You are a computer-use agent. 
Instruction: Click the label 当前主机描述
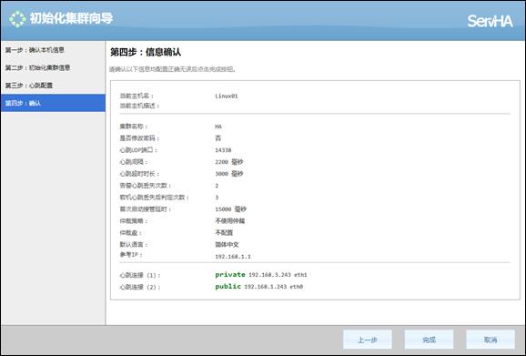coord(139,106)
